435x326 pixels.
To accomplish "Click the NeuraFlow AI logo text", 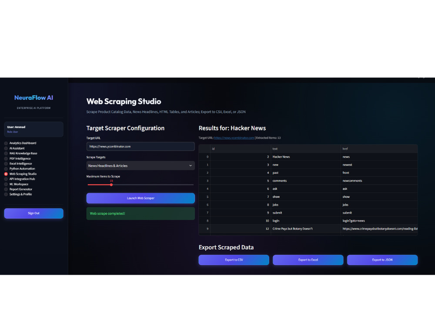I will (x=33, y=97).
